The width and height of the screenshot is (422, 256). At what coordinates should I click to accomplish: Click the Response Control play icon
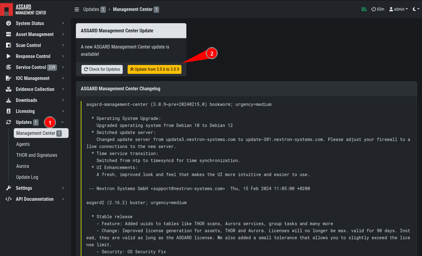(x=9, y=56)
